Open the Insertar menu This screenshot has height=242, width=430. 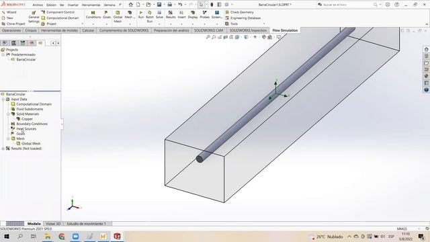click(73, 5)
